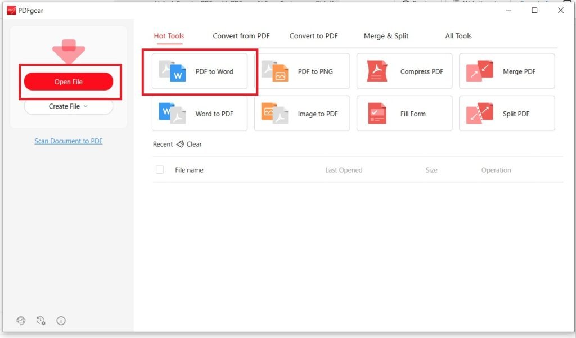Click the Scan Document to PDF link
Viewport: 576px width, 338px height.
click(x=68, y=141)
